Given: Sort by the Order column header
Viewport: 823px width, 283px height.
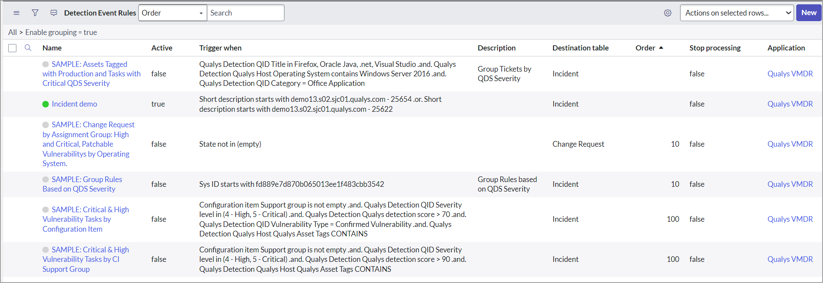Looking at the screenshot, I should 645,48.
